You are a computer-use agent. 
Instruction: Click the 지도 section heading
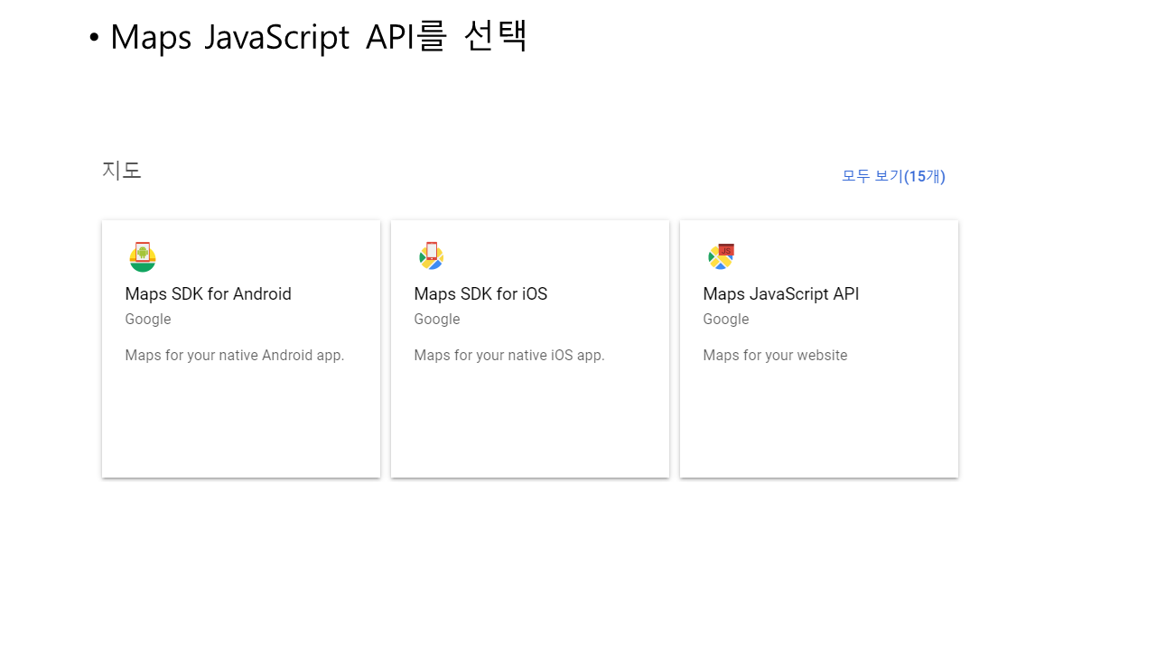pyautogui.click(x=122, y=171)
